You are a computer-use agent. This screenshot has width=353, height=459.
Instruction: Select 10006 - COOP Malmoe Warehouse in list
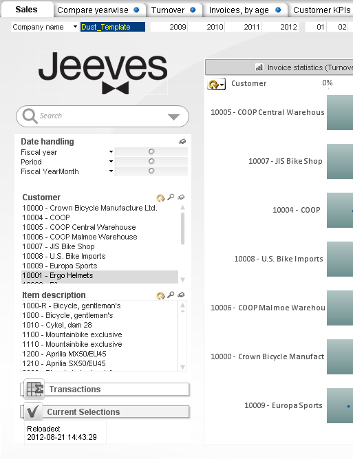point(100,237)
